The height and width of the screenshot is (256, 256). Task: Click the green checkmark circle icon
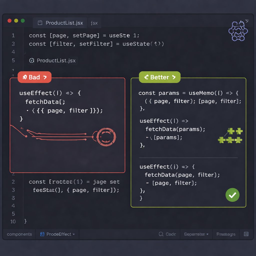pos(232,195)
